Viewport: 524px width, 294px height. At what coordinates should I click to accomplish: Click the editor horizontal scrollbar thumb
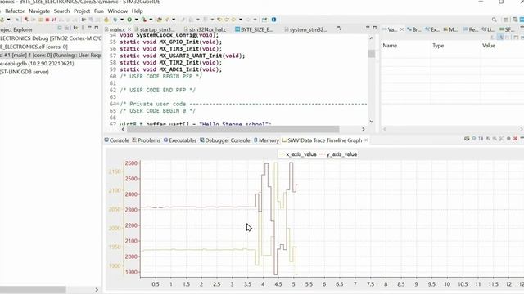pos(233,129)
